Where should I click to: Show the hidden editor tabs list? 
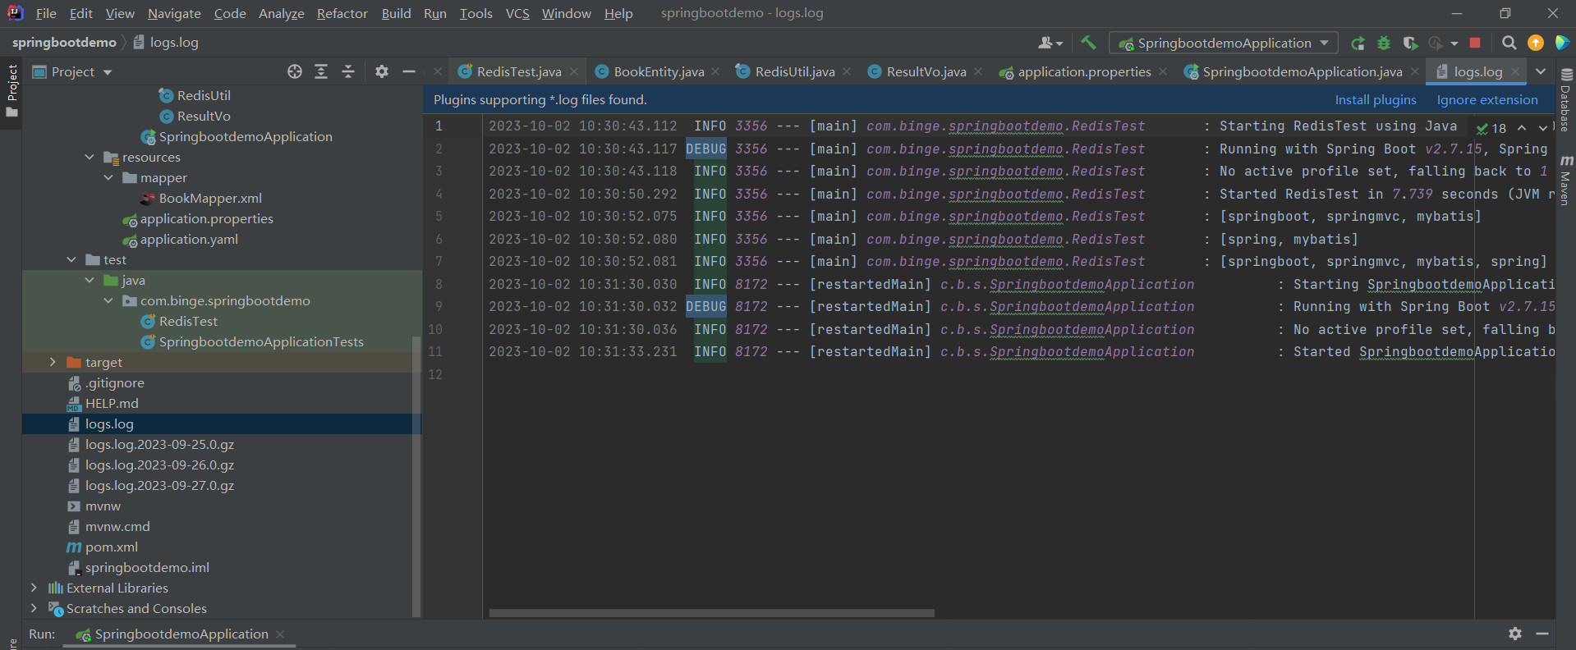1541,71
